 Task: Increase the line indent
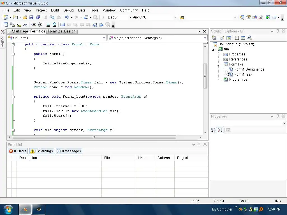[40, 25]
